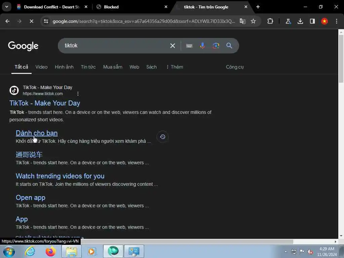This screenshot has width=344, height=258.
Task: Open the Open app sitelink
Action: (31, 198)
